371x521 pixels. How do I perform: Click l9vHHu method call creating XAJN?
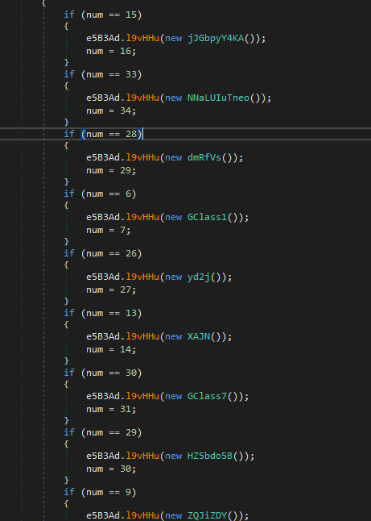click(142, 336)
